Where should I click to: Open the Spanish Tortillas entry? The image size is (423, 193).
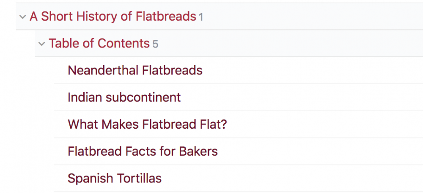(114, 178)
